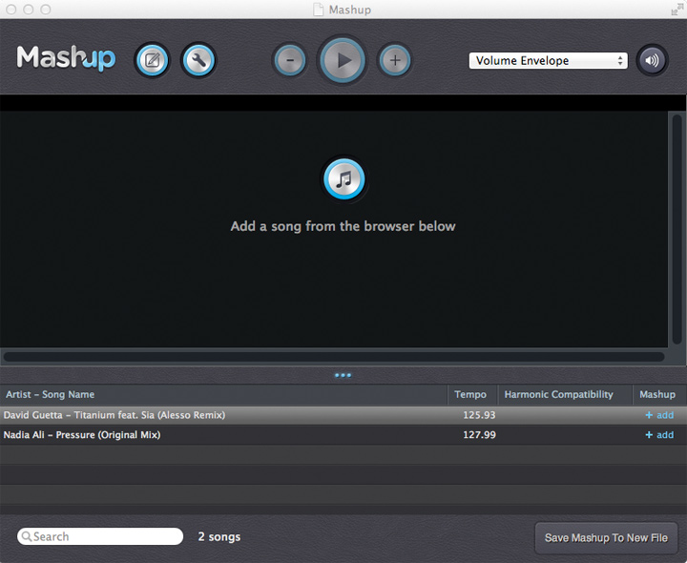This screenshot has width=687, height=563.
Task: Click the Mashup document title icon
Action: [319, 10]
